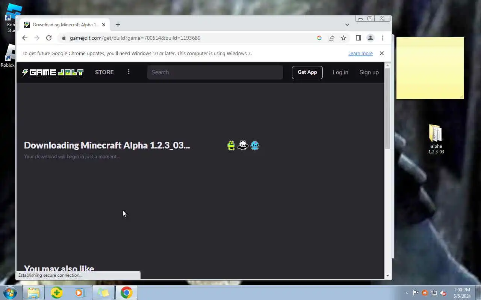Select the alpha 1.2.3_03 desktop folder

click(436, 139)
